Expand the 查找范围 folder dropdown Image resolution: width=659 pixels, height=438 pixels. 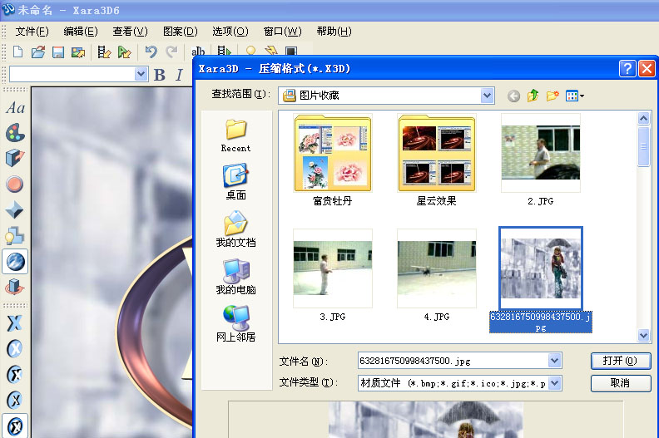[x=487, y=96]
